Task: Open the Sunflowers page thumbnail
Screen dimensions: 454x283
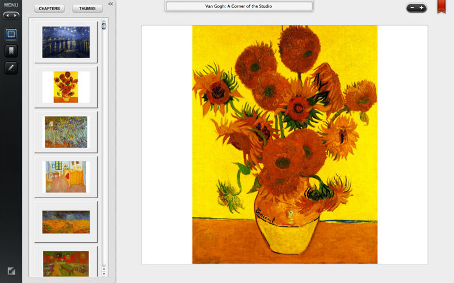Action: point(66,87)
